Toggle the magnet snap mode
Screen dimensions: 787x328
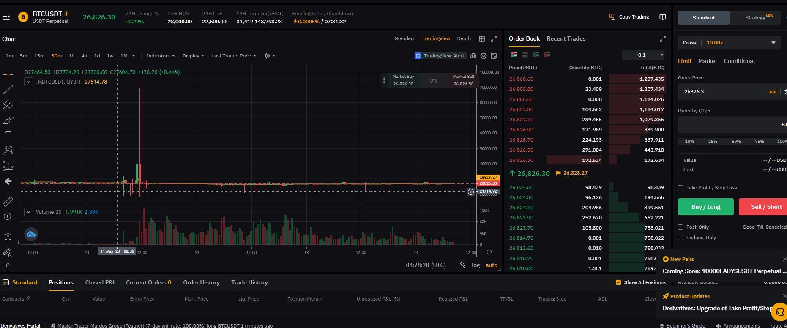click(8, 237)
